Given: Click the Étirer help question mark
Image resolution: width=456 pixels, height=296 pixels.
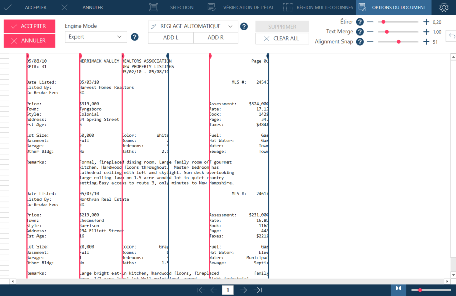Looking at the screenshot, I should pos(360,22).
